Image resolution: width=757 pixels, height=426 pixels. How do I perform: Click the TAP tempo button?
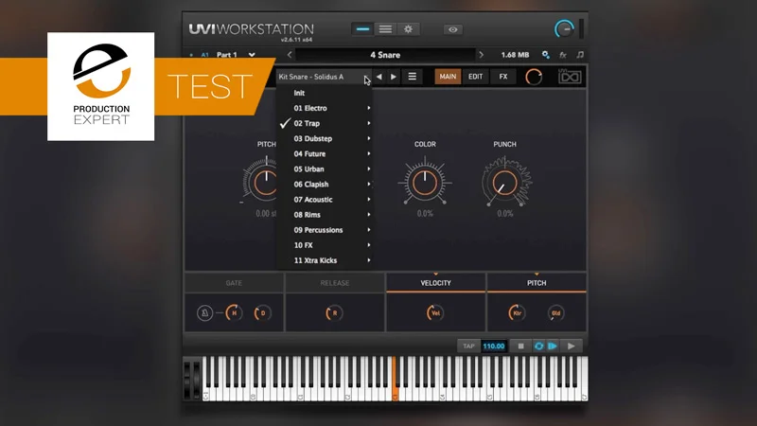tap(468, 346)
